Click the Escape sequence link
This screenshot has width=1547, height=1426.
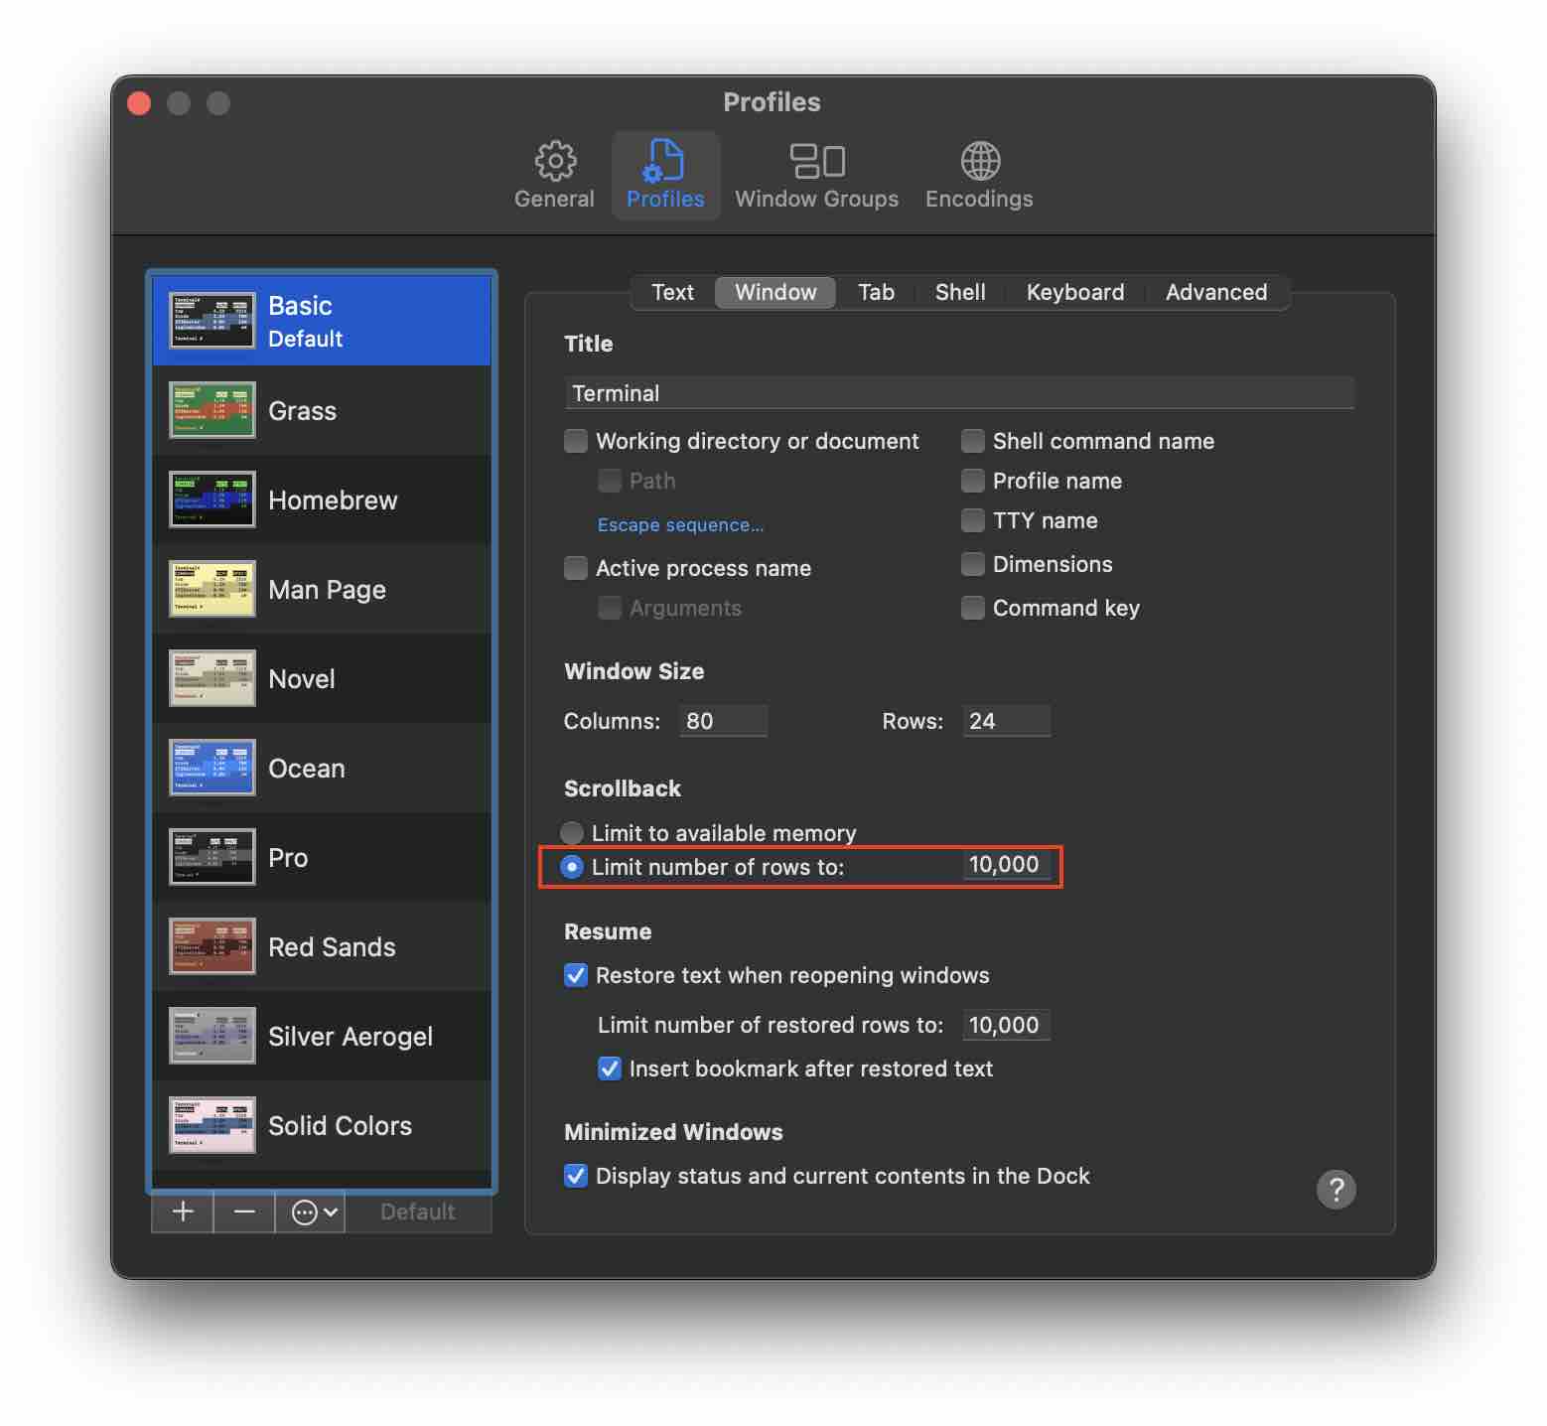pyautogui.click(x=679, y=524)
